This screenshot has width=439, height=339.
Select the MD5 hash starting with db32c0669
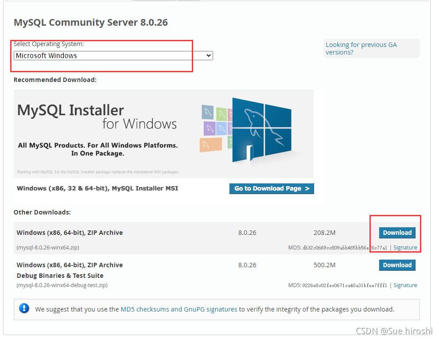click(345, 248)
